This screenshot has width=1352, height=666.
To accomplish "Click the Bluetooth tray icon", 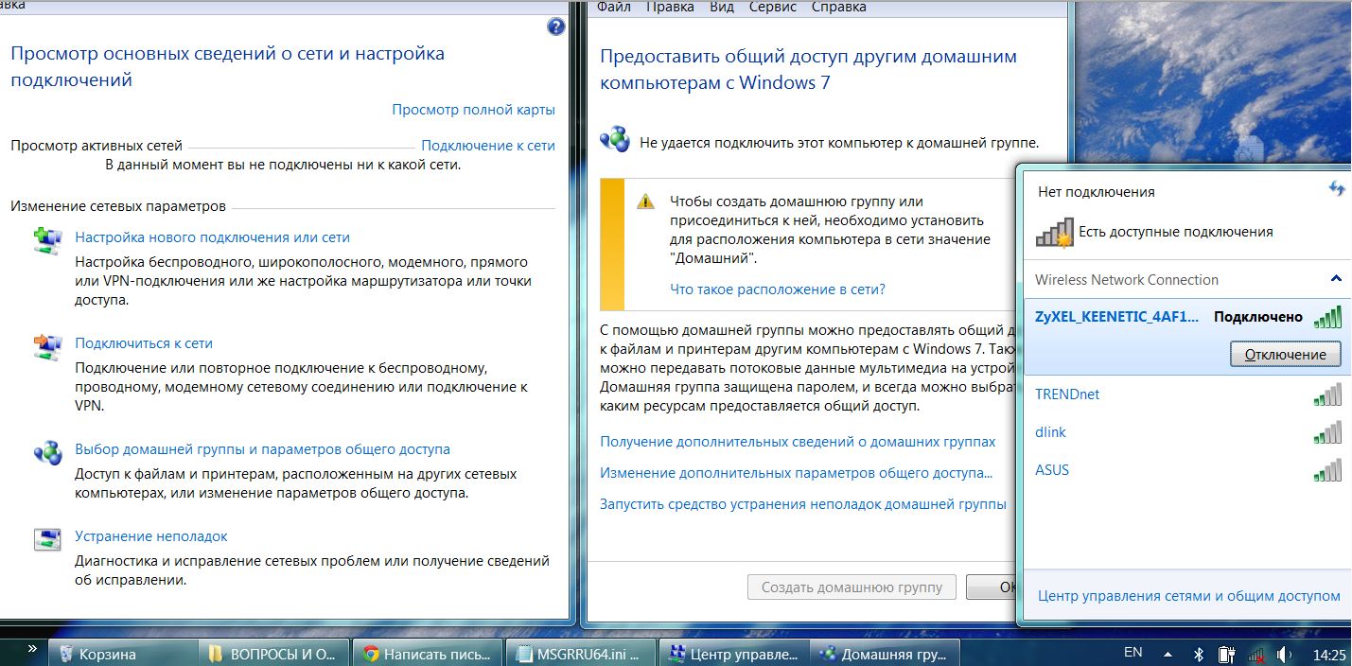I will [x=1197, y=654].
